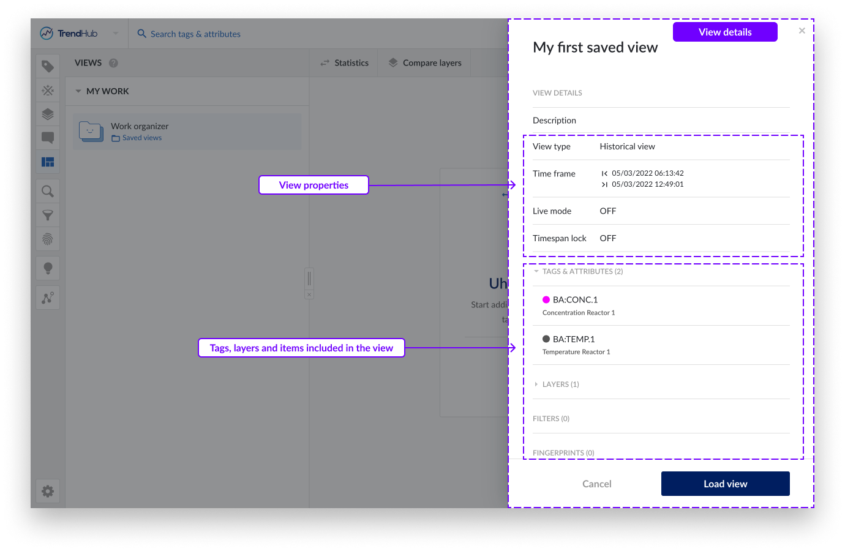Click the Load view button

click(725, 484)
